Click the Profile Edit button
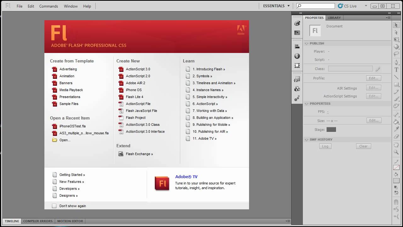The height and width of the screenshot is (227, 403). (x=374, y=78)
